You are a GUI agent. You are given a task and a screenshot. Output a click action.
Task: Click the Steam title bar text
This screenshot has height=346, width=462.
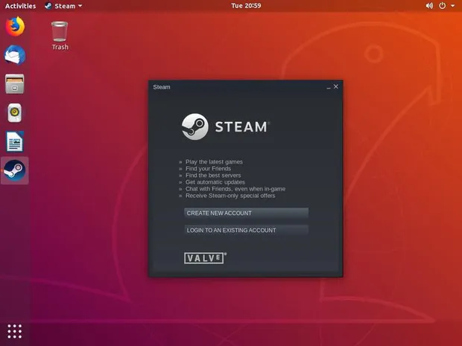[162, 87]
